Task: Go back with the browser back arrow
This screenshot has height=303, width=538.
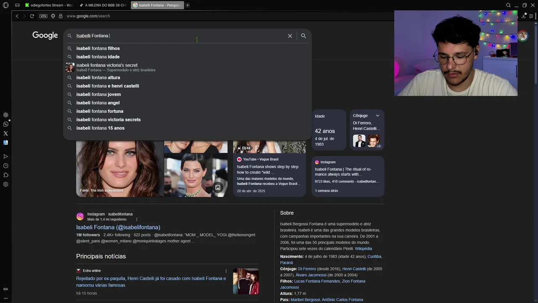Action: 17,16
